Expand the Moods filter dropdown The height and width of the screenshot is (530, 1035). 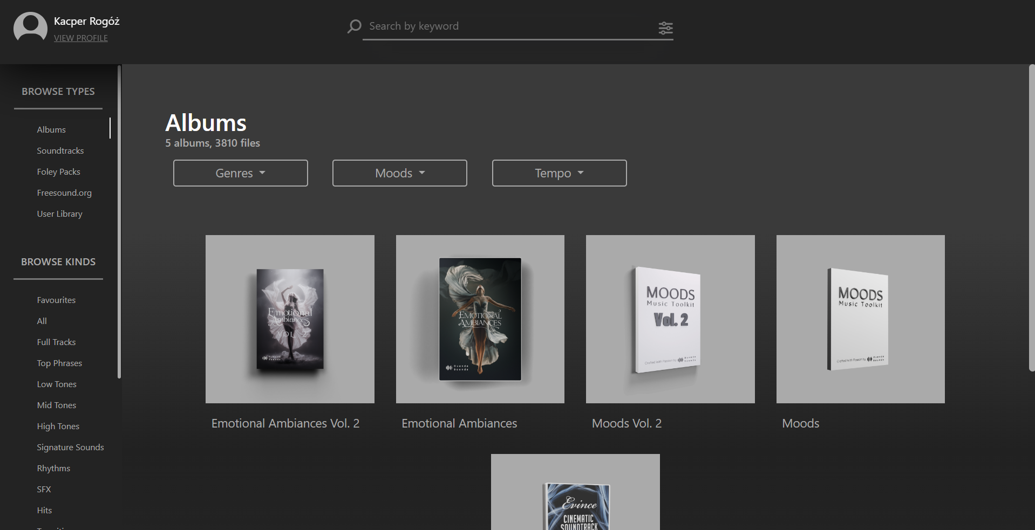point(400,173)
